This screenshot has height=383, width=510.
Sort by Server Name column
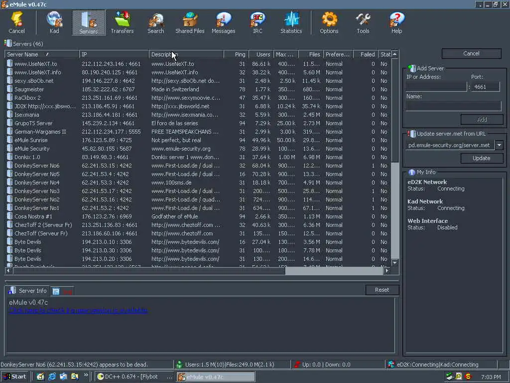point(42,54)
